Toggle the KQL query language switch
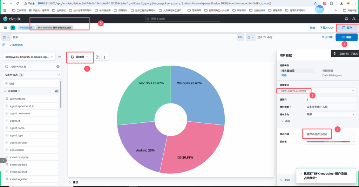Image resolution: width=359 pixels, height=187 pixels. tap(241, 37)
